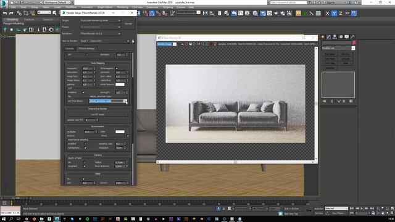Activate Bind to Space Warp tool

pos(33,13)
